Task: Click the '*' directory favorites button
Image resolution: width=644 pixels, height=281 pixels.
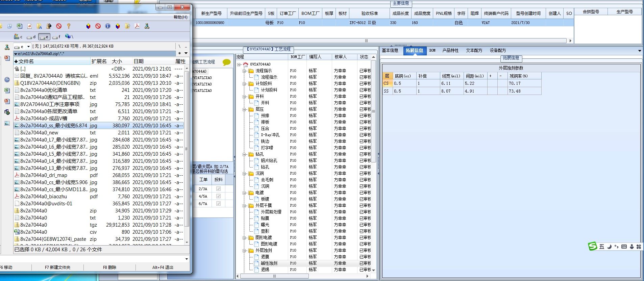Action: [179, 53]
